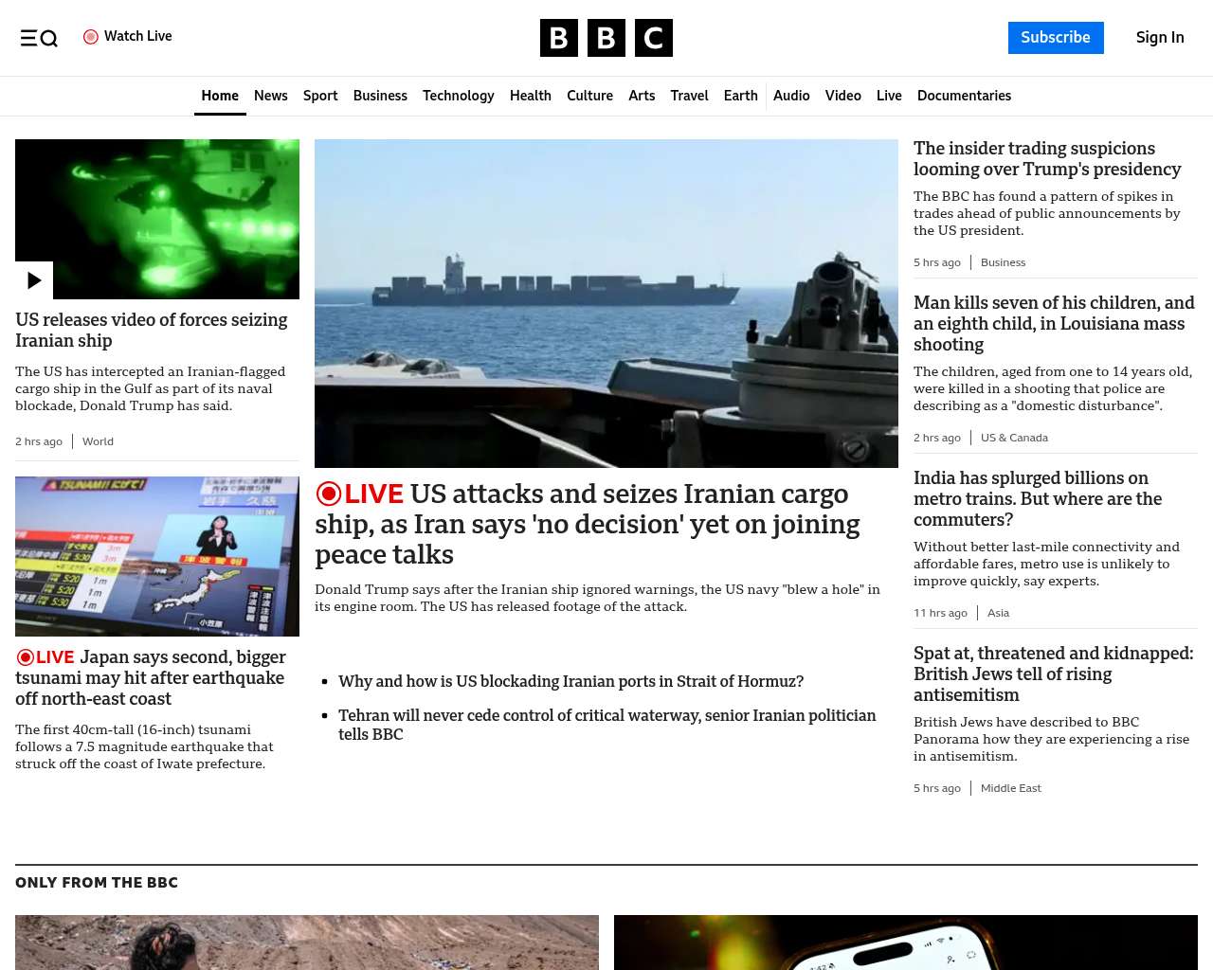
Task: Click the LIVE icon on Japan tsunami story
Action: [26, 657]
